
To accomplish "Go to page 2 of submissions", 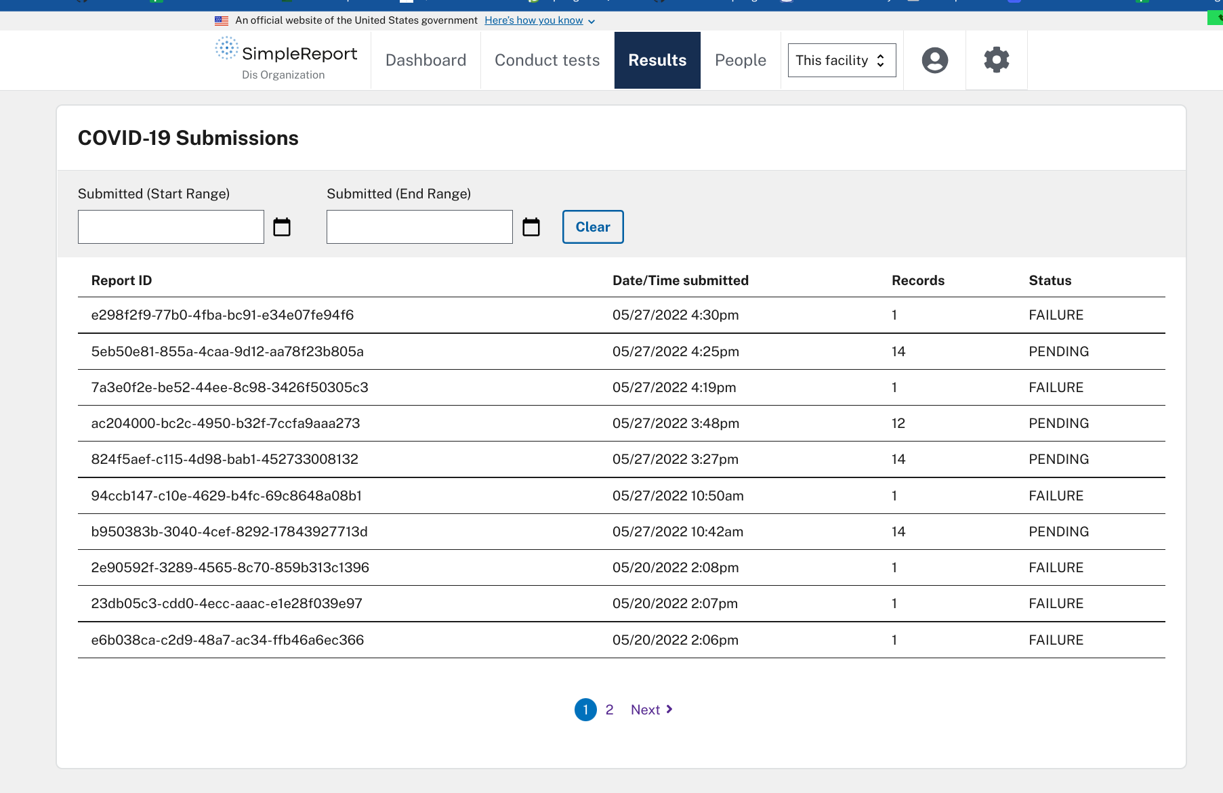I will pos(609,709).
